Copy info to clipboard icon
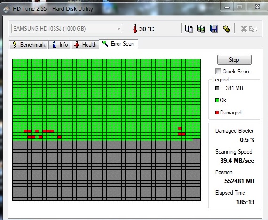The image size is (268, 220). pyautogui.click(x=189, y=29)
